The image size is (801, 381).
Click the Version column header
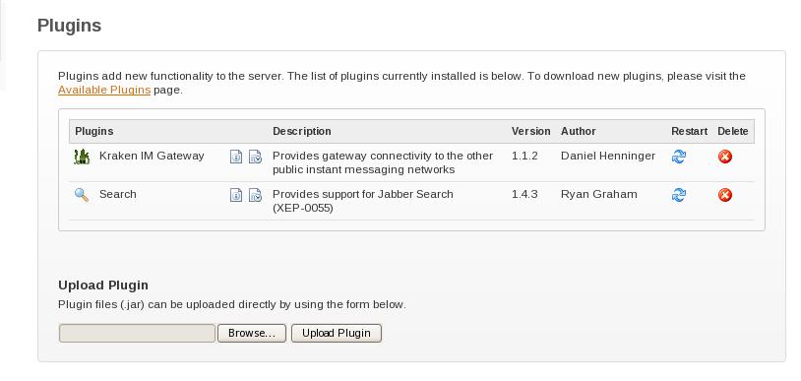[530, 131]
